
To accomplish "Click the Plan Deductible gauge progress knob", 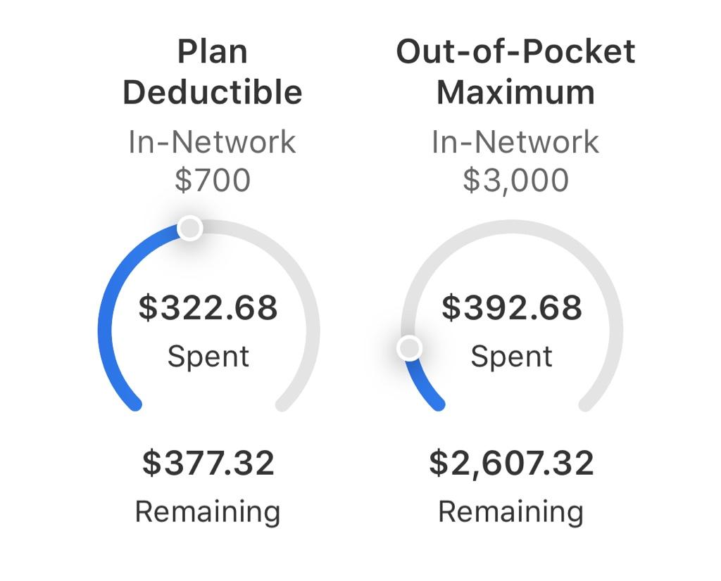I will point(189,228).
